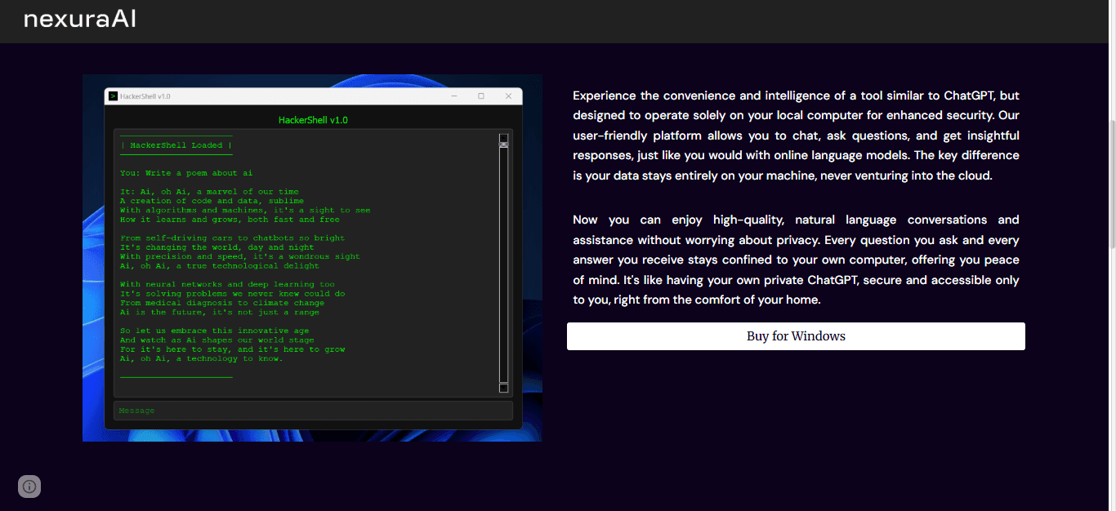The height and width of the screenshot is (511, 1116).
Task: Select the 'You: Write a poem about ai' line
Action: [x=186, y=173]
